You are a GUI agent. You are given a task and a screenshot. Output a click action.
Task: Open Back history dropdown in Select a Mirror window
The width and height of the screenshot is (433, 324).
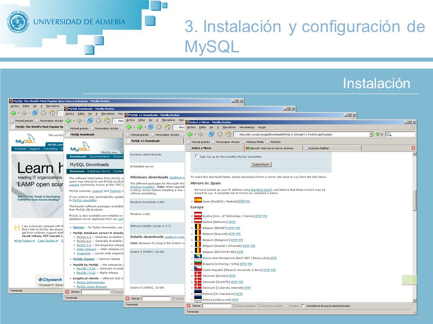[195, 135]
